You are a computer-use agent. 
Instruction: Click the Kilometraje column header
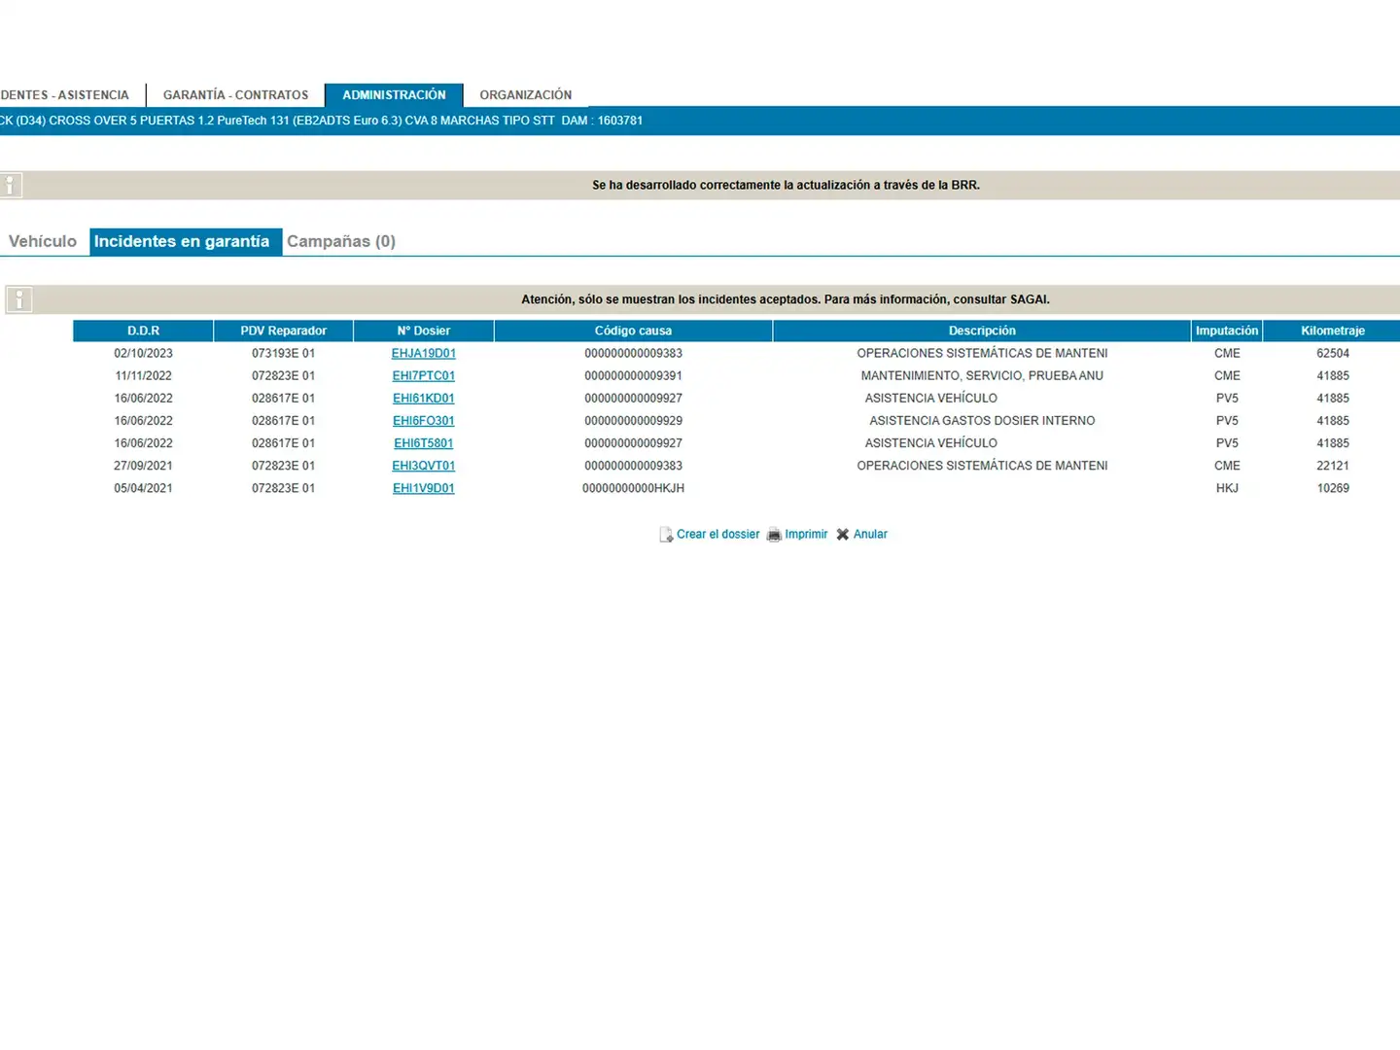coord(1332,332)
